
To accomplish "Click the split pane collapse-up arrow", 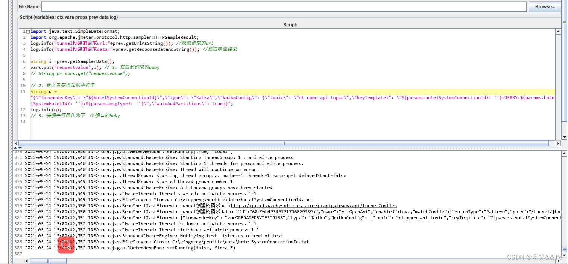I will coord(15,148).
